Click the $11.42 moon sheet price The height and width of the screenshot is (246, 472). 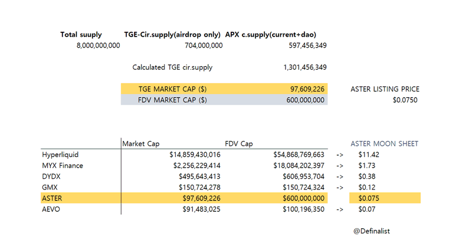click(369, 155)
